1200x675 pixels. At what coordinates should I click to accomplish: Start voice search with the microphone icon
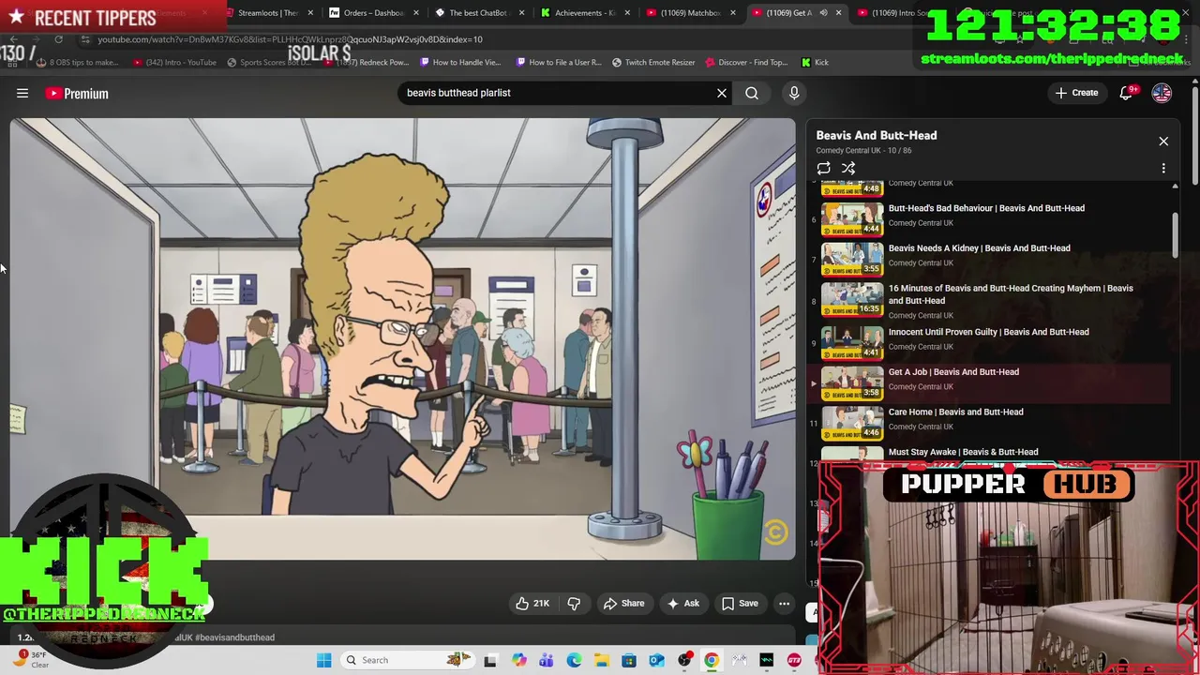[x=794, y=93]
